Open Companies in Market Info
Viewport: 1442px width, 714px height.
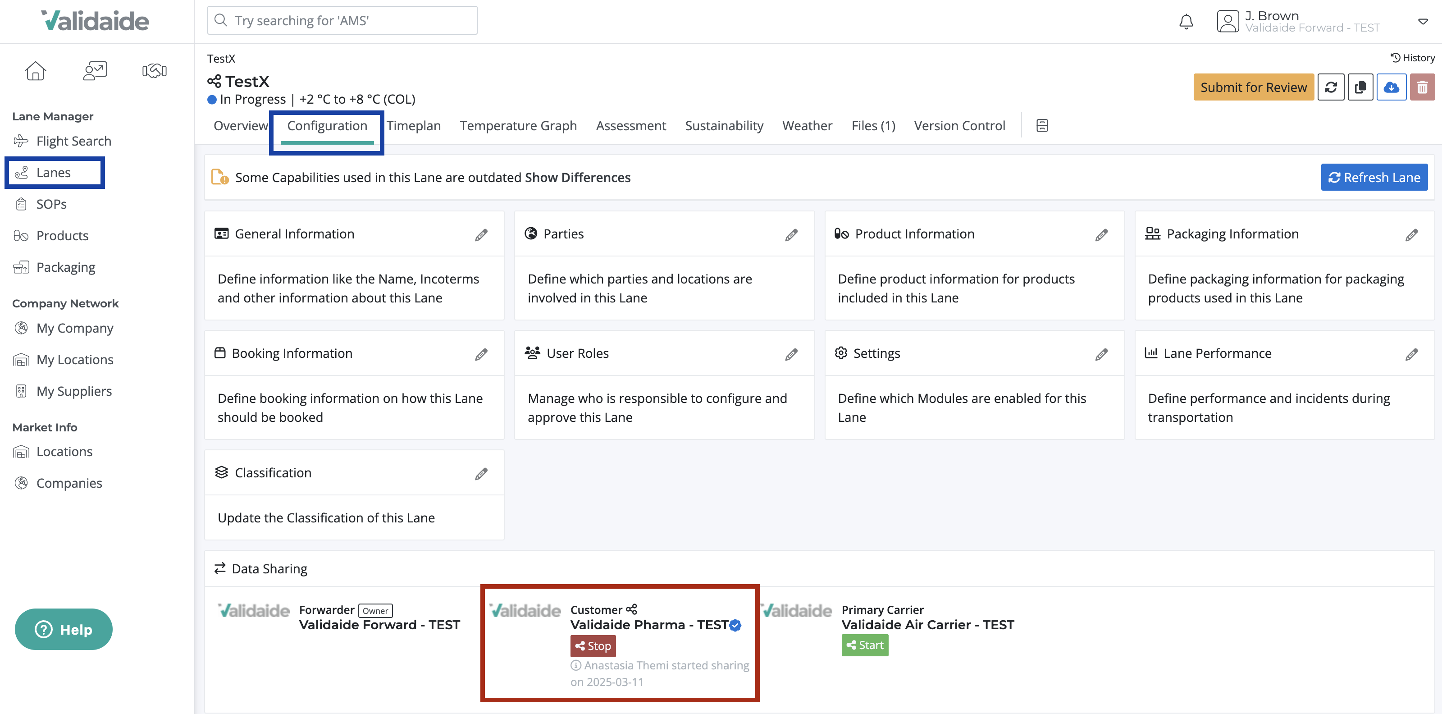point(58,483)
